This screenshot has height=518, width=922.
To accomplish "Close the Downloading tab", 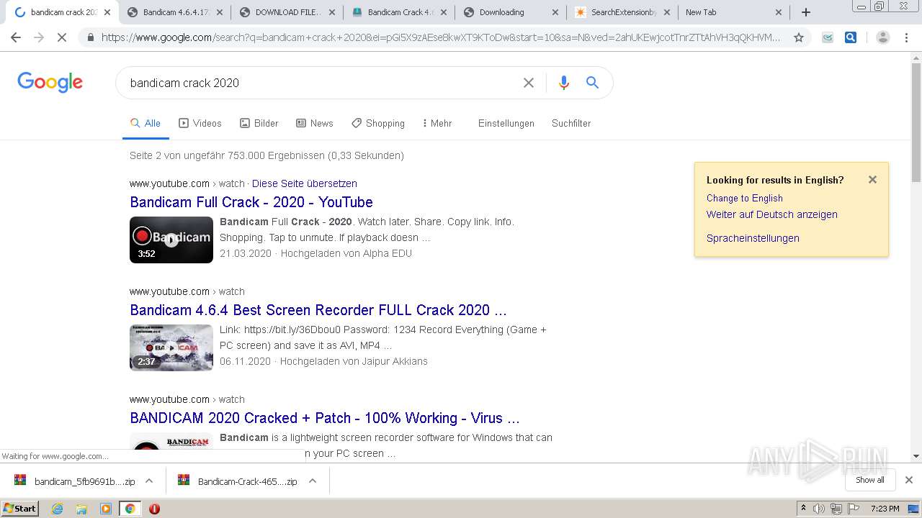I will click(x=555, y=12).
